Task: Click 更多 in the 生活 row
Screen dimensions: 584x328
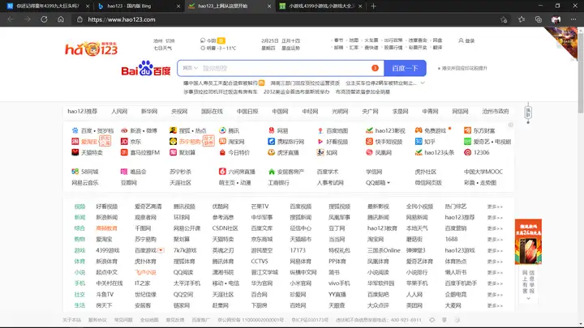Action: click(495, 305)
